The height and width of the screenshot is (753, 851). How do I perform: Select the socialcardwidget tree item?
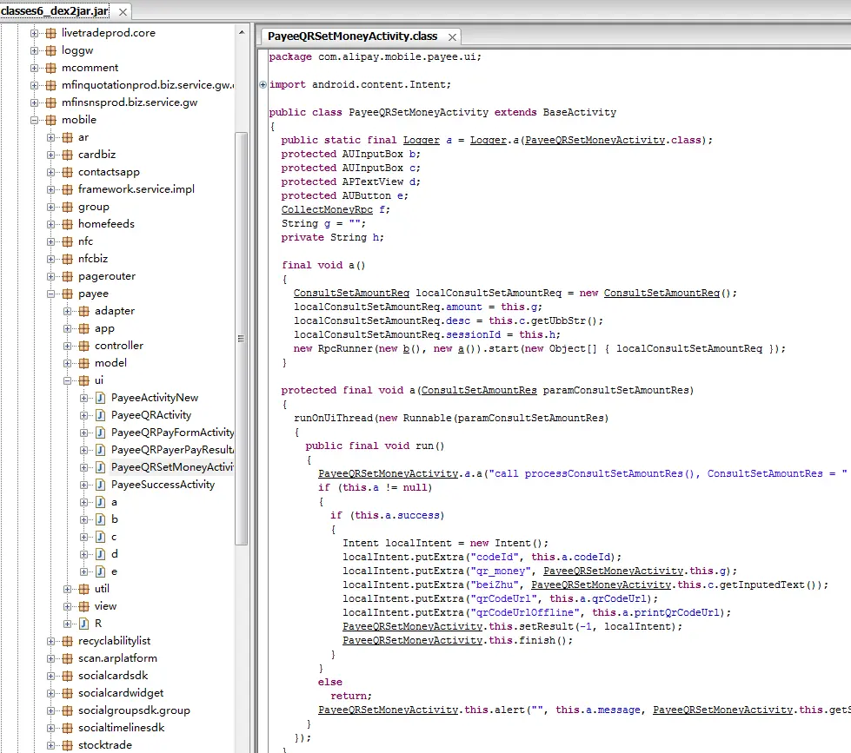(x=121, y=693)
